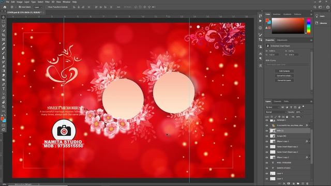Hide the MOB : 9735515550 text layer
This screenshot has width=331, height=186.
[x=267, y=163]
